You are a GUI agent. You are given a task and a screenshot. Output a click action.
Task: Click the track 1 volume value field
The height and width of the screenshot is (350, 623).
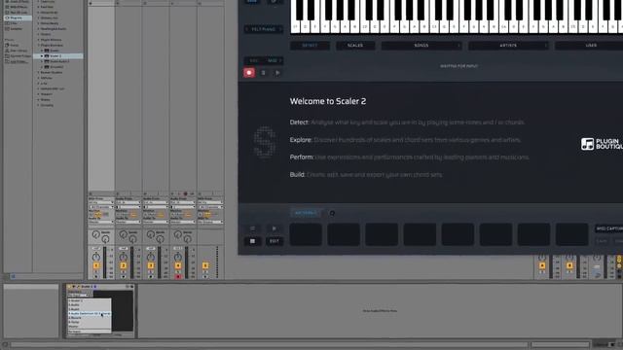95,249
